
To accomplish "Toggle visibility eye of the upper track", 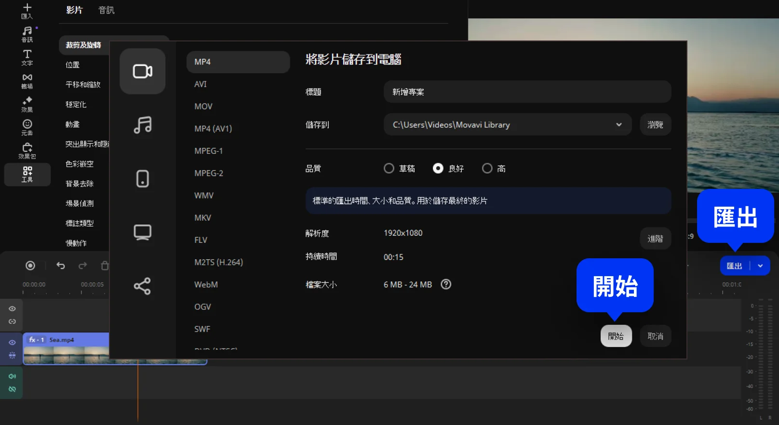I will coord(12,308).
